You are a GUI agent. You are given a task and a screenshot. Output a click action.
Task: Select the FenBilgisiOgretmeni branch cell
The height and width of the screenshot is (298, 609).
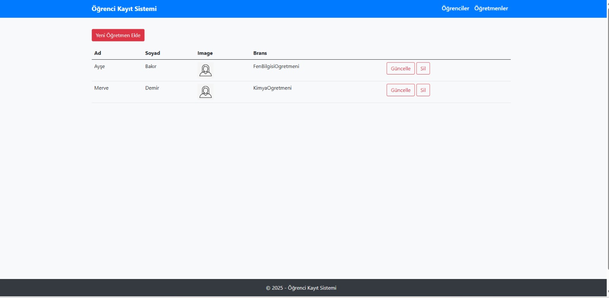coord(276,67)
